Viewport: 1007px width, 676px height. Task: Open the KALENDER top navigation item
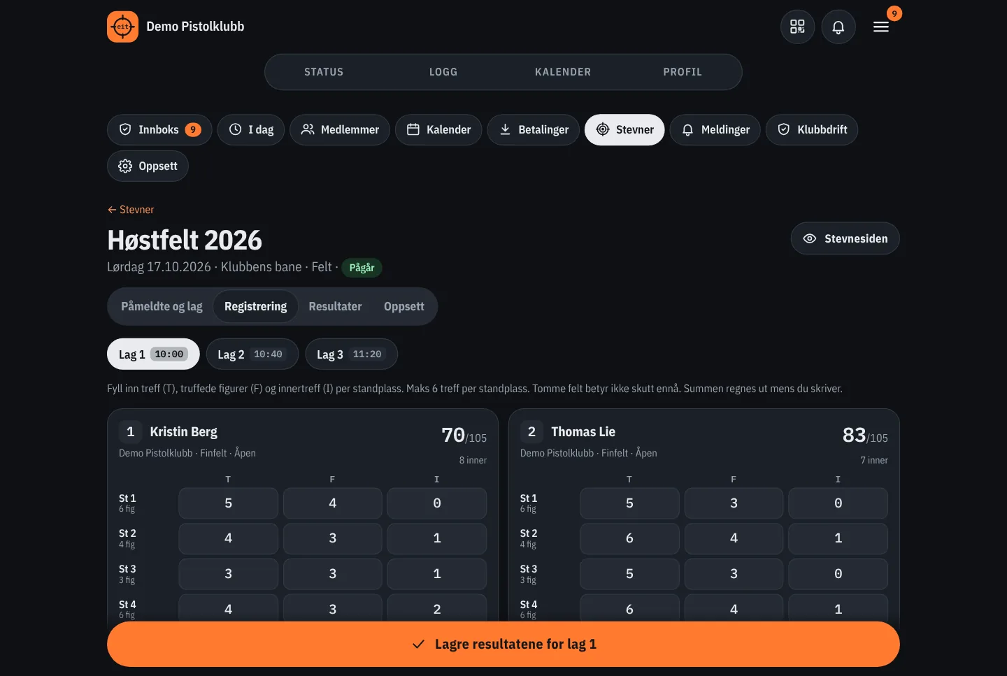tap(563, 72)
